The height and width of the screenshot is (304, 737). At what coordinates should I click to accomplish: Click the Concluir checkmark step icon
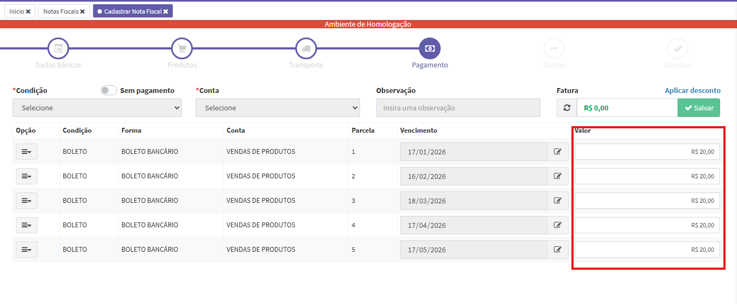point(678,48)
